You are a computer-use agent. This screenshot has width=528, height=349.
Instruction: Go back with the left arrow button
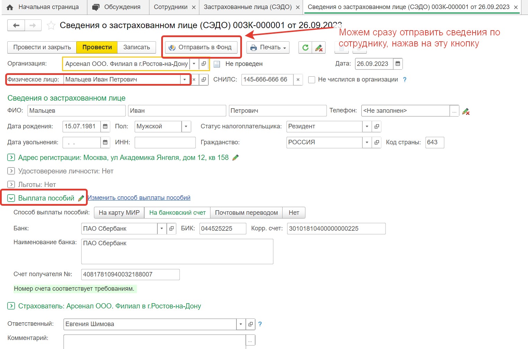(x=16, y=25)
